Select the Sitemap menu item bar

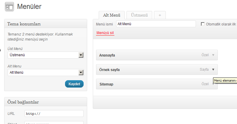pyautogui.click(x=157, y=84)
